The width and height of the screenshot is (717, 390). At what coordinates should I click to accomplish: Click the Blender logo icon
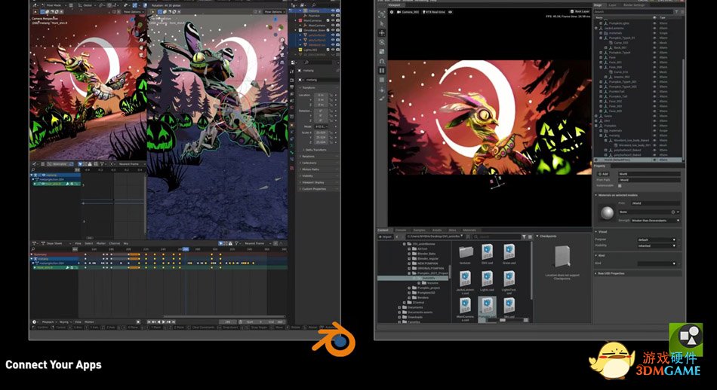pos(340,340)
